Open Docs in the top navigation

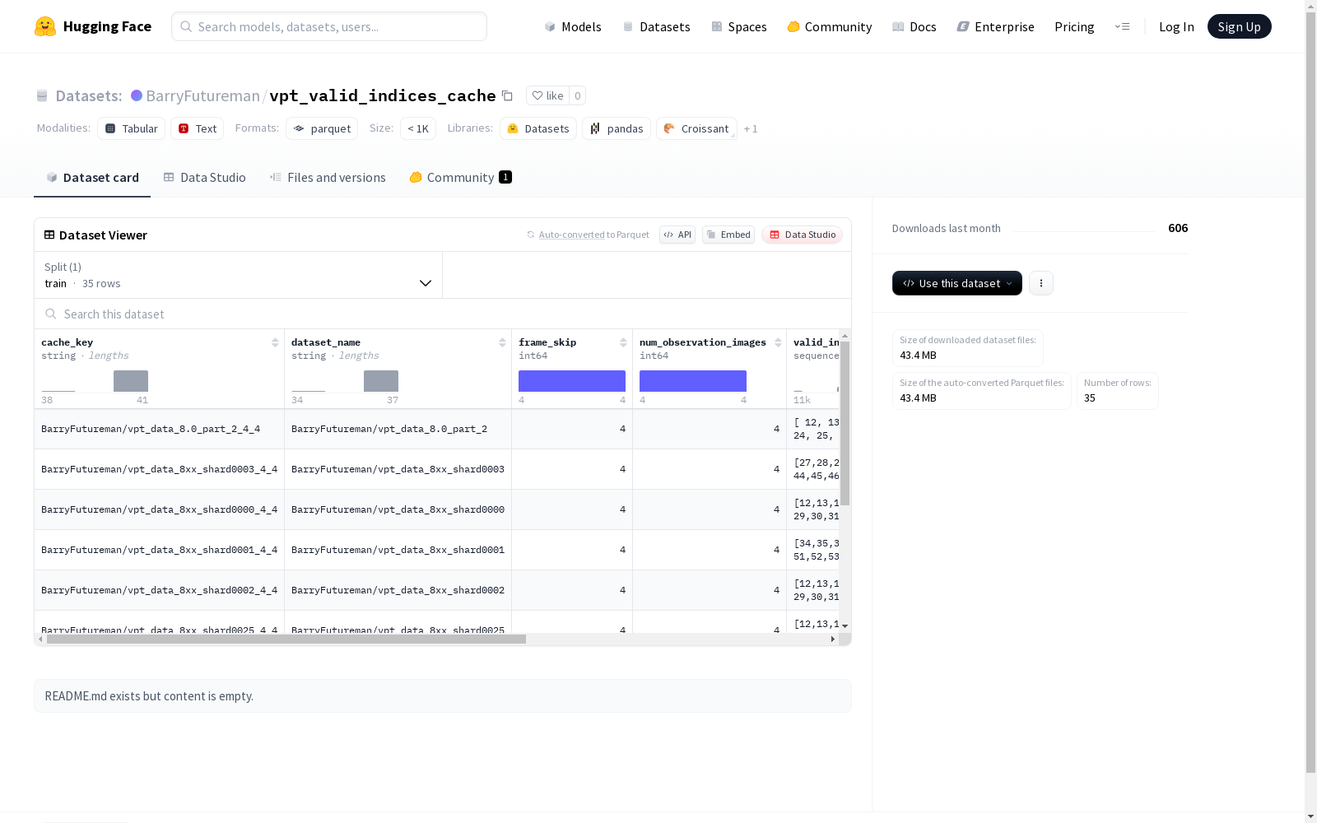coord(914,26)
